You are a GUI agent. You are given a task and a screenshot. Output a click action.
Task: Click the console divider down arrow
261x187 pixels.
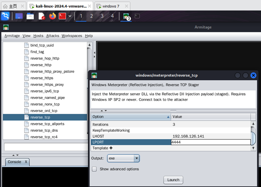tap(17, 155)
